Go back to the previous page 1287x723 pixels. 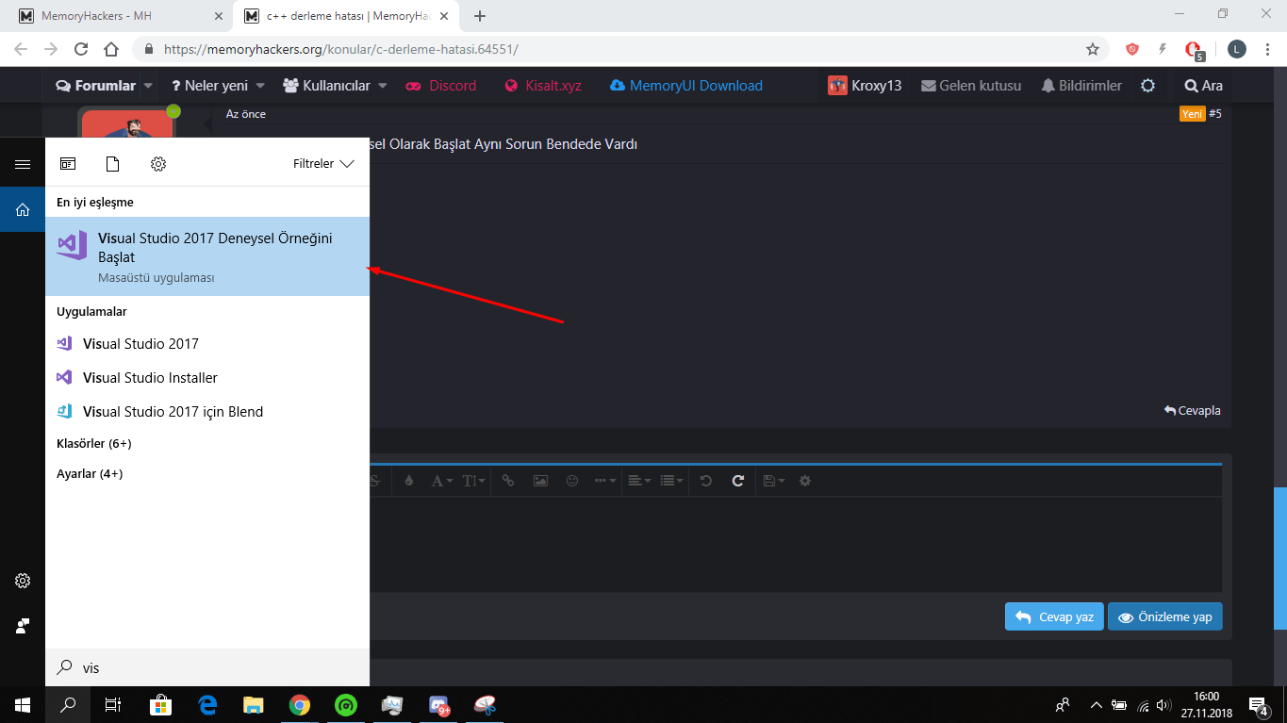click(x=21, y=49)
